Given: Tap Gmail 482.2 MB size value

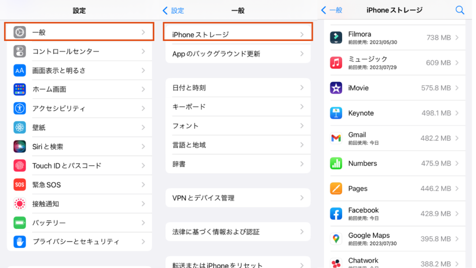Looking at the screenshot, I should coord(436,138).
